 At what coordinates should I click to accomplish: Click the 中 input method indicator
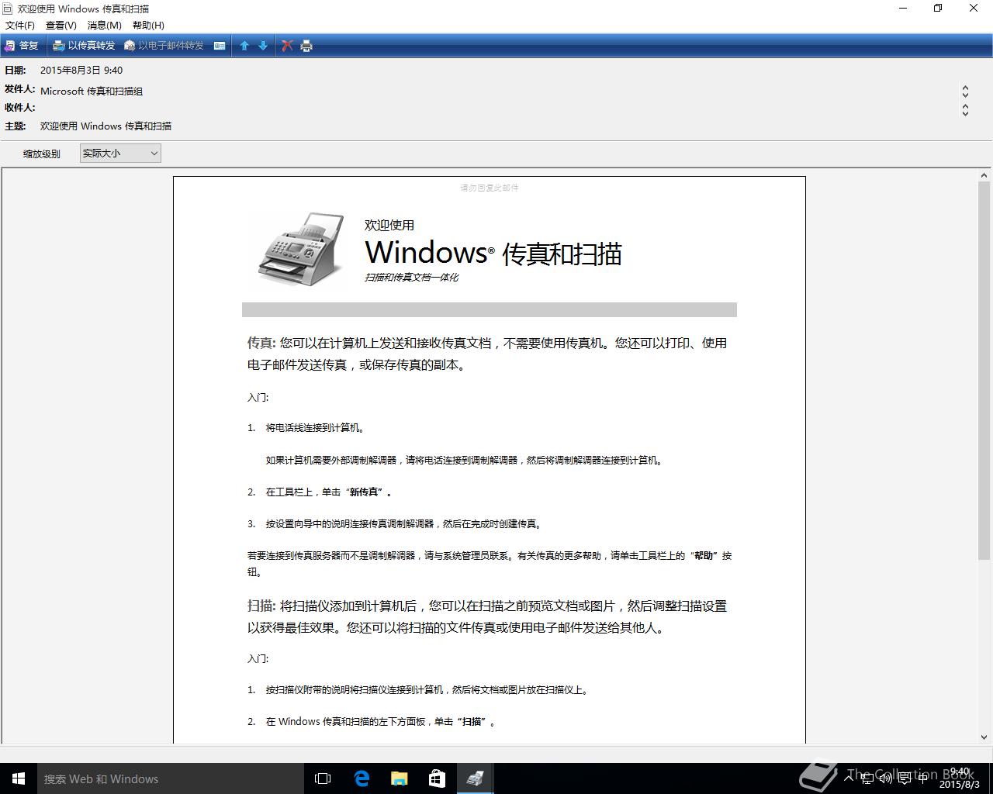922,778
